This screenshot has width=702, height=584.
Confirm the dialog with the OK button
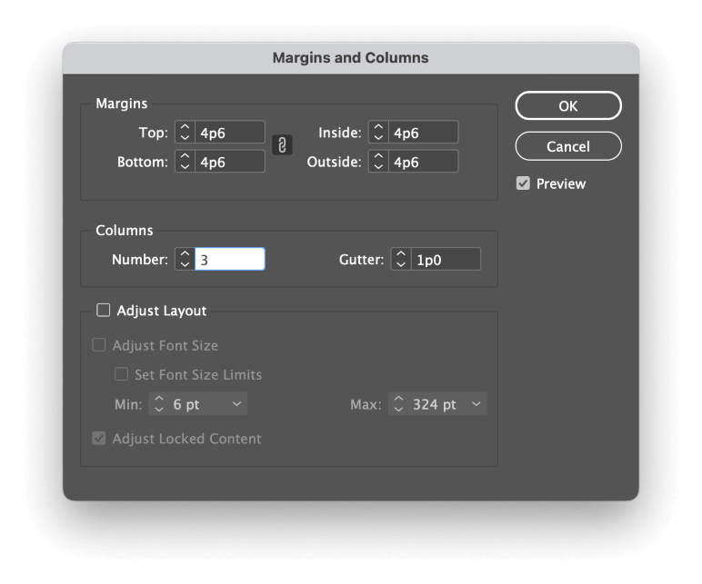pyautogui.click(x=568, y=106)
